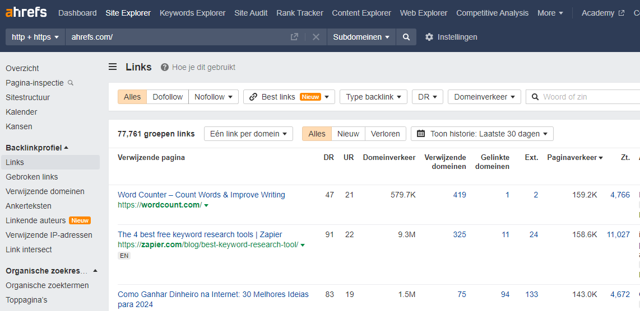Open Verwijzende IP-adressen in sidebar
Viewport: 640px width, 311px height.
pos(49,235)
